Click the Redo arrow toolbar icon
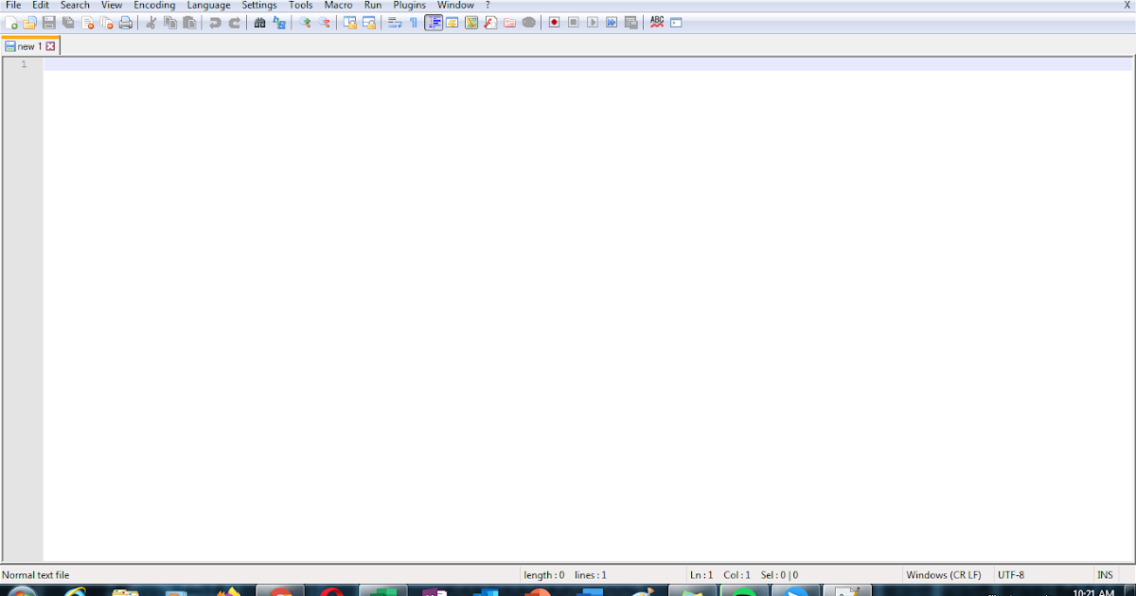1136x596 pixels. pyautogui.click(x=233, y=22)
